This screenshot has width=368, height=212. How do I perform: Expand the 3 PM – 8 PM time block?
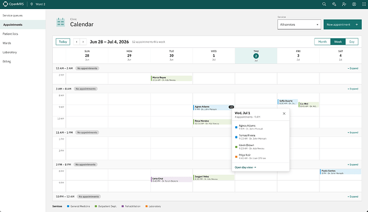[353, 165]
